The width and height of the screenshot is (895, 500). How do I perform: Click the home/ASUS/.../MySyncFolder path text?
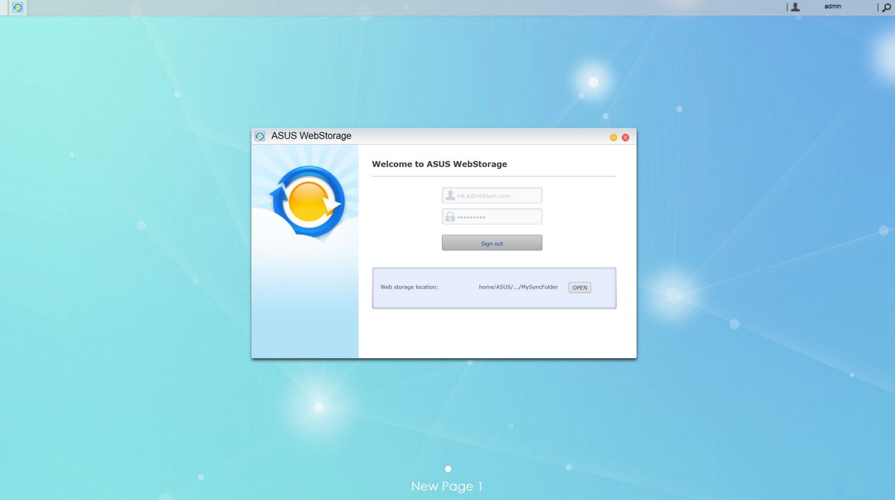[x=518, y=287]
